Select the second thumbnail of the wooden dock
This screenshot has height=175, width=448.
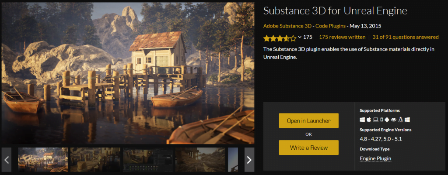pyautogui.click(x=95, y=160)
